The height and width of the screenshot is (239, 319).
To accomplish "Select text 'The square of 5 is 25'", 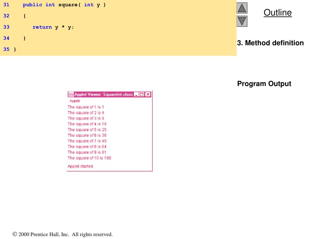I will (87, 130).
